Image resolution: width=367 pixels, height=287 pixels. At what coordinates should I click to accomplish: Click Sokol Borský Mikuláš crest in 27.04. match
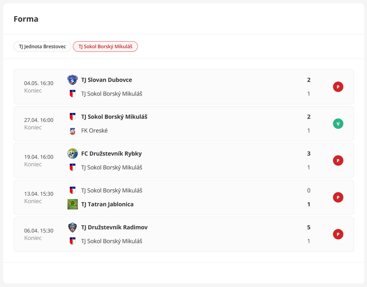[72, 117]
